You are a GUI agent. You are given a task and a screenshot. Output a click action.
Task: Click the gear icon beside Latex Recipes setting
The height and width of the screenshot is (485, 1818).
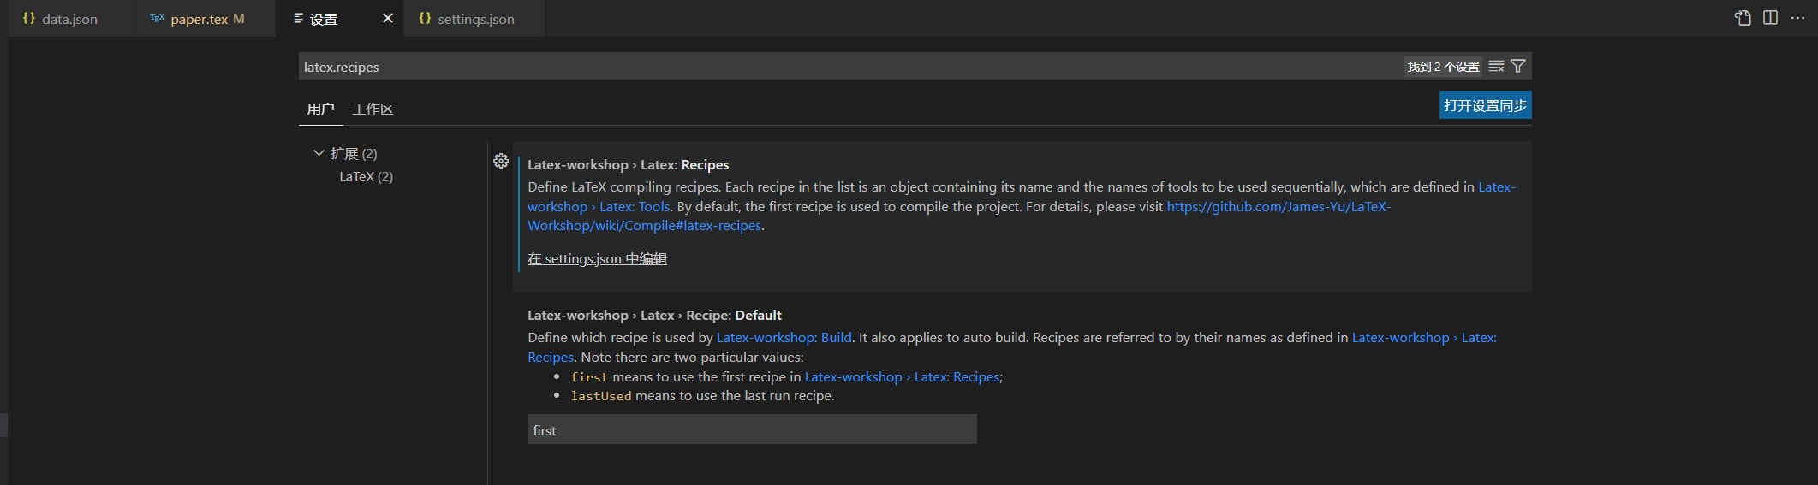click(501, 161)
